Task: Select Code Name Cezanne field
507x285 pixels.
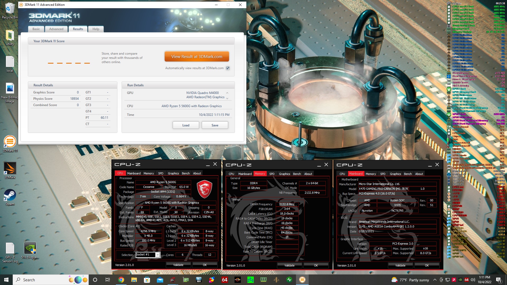Action: click(149, 187)
